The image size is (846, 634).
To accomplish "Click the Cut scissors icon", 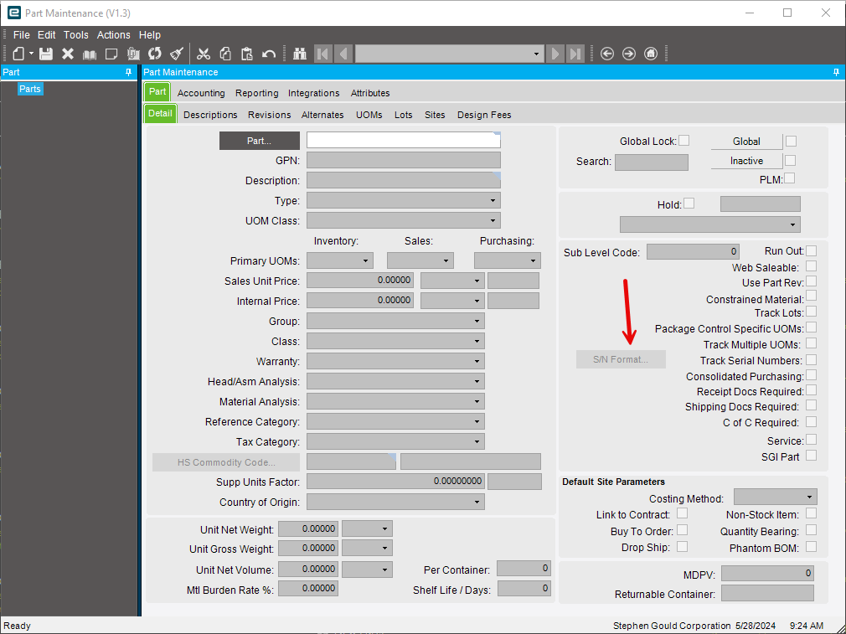I will click(x=203, y=54).
